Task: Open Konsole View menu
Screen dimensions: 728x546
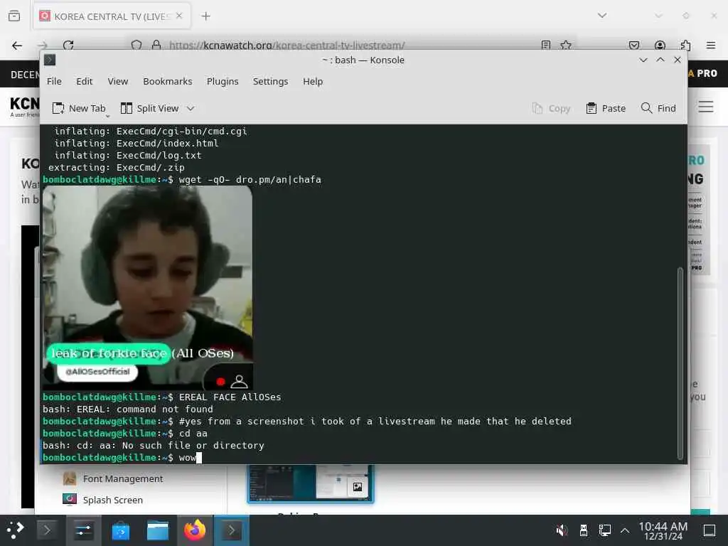Action: (118, 81)
